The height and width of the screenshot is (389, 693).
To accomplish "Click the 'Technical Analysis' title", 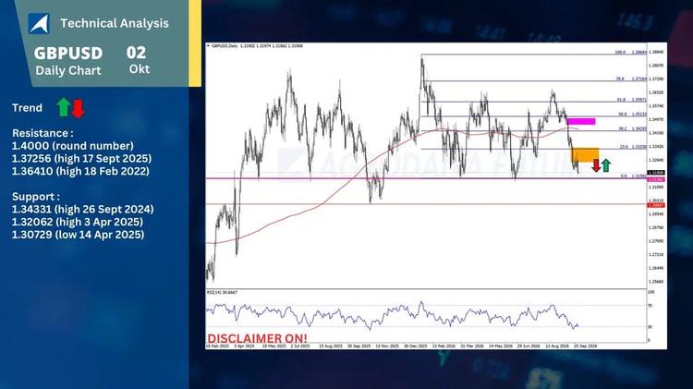I will click(x=115, y=23).
